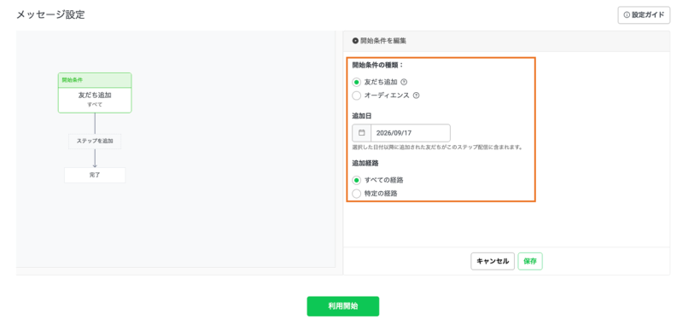This screenshot has height=336, width=683.
Task: Click the メッセージ設定 heading
Action: click(x=50, y=14)
